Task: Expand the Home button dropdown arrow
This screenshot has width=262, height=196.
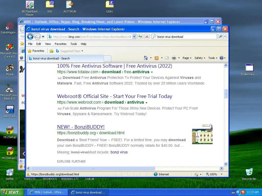Action: 151,58
